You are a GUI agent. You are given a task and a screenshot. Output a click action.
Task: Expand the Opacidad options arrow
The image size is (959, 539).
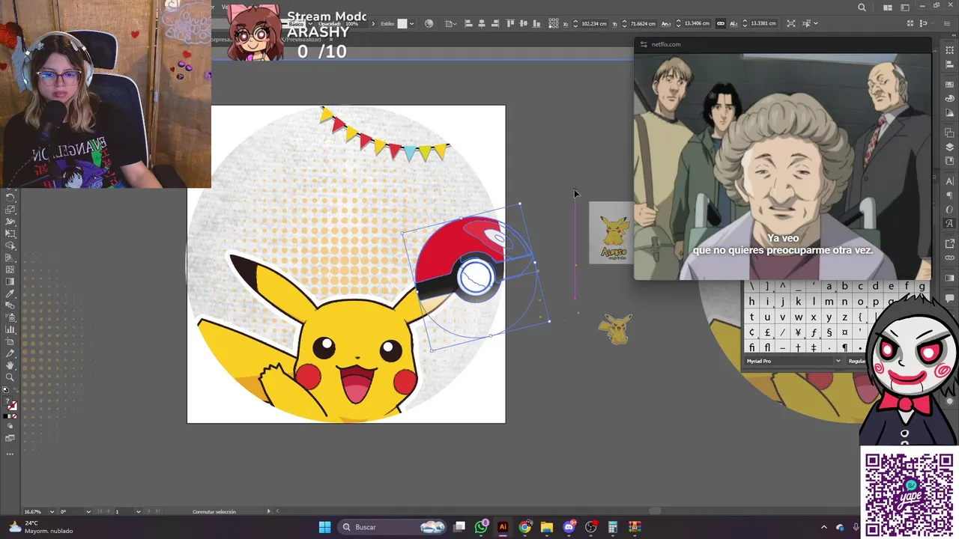pyautogui.click(x=374, y=23)
